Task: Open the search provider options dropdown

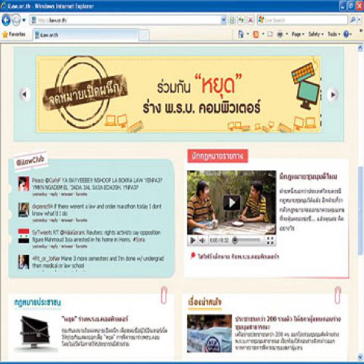Action: tap(359, 20)
